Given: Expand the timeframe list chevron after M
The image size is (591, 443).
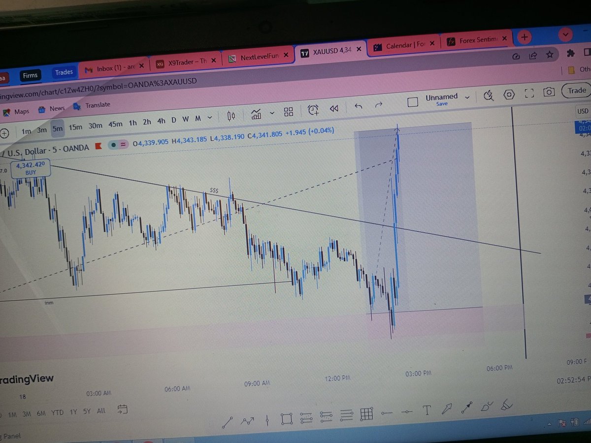Looking at the screenshot, I should (210, 118).
